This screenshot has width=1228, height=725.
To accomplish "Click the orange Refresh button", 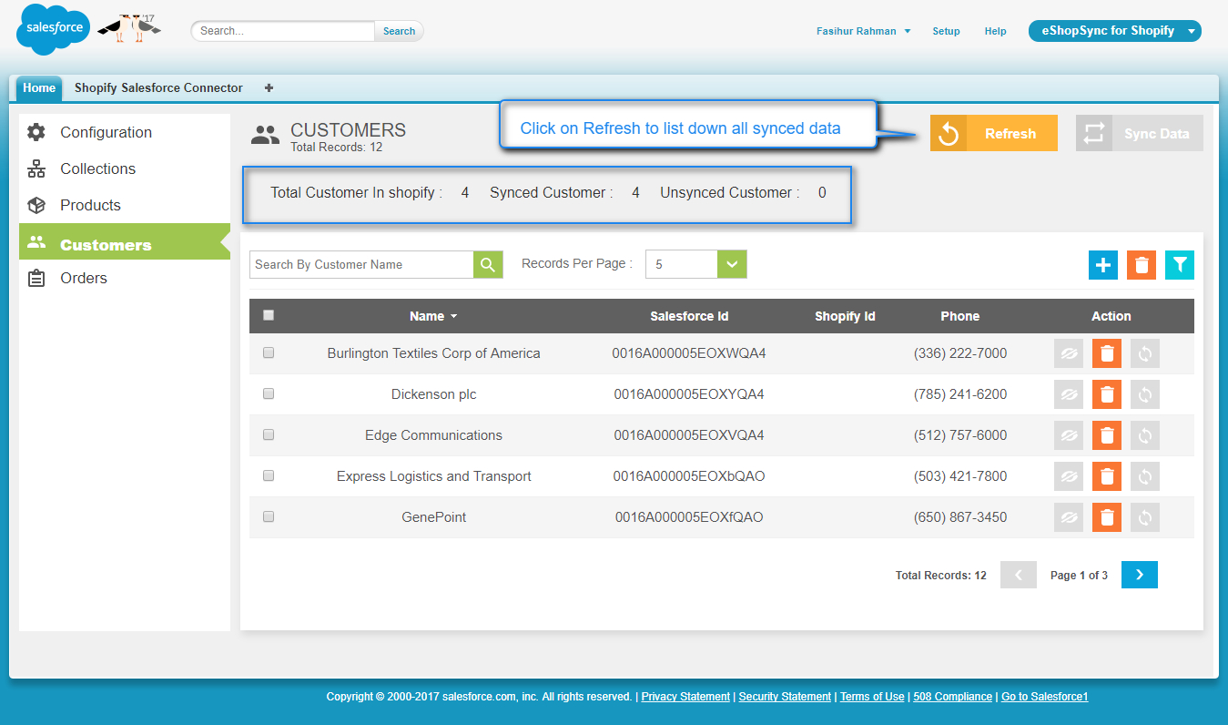I will coord(994,134).
